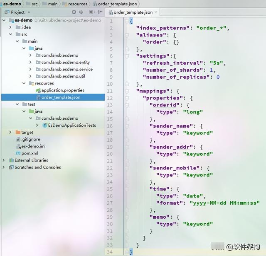266x256 pixels.
Task: Expand the com.fanxb.esdemo.service package
Action: [x=30, y=69]
